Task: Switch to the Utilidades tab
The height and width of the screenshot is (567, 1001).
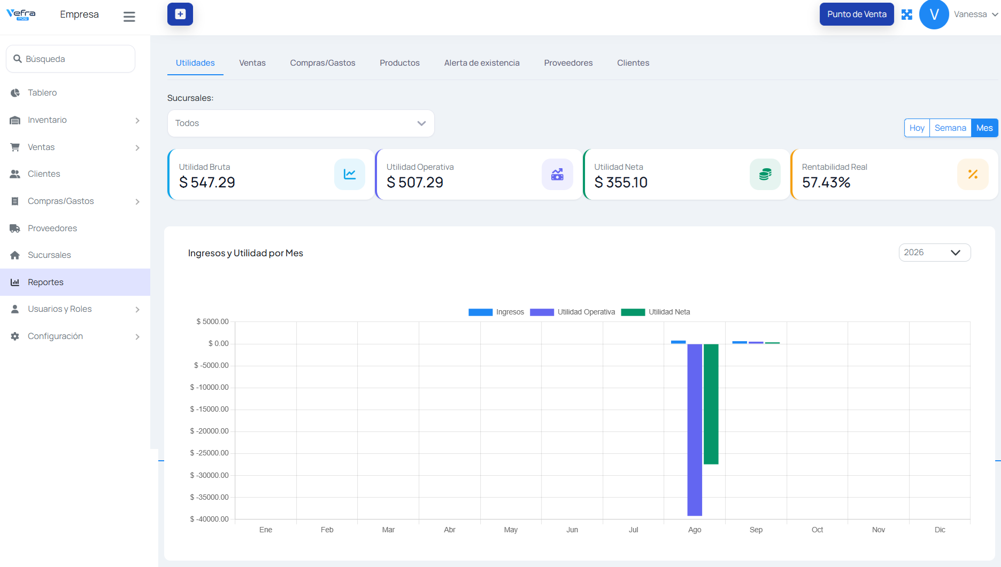Action: click(x=195, y=63)
